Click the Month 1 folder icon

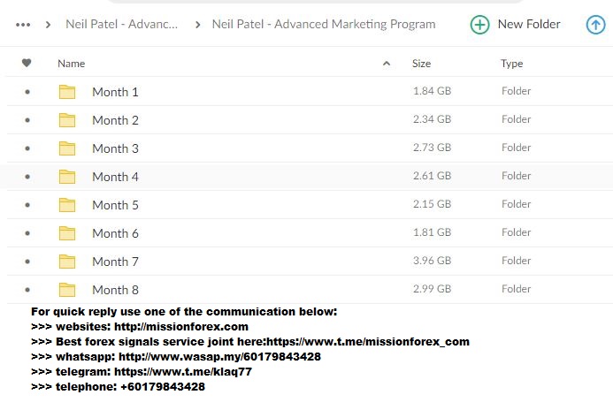coord(67,92)
